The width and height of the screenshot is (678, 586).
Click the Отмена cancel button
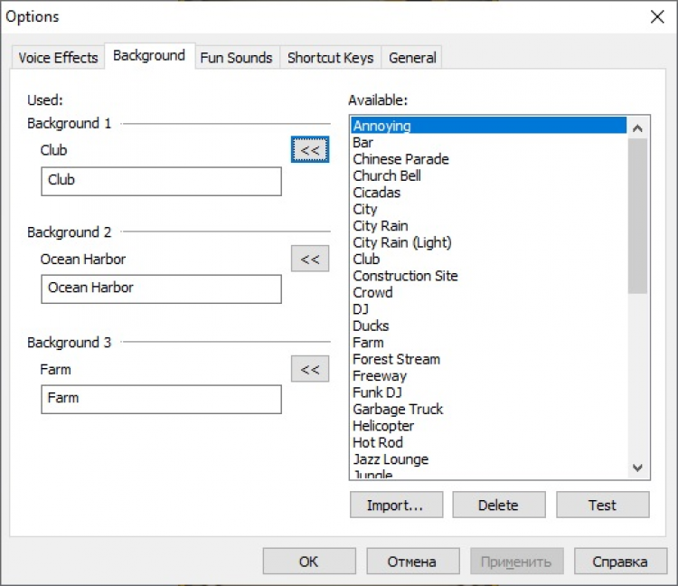pyautogui.click(x=412, y=562)
